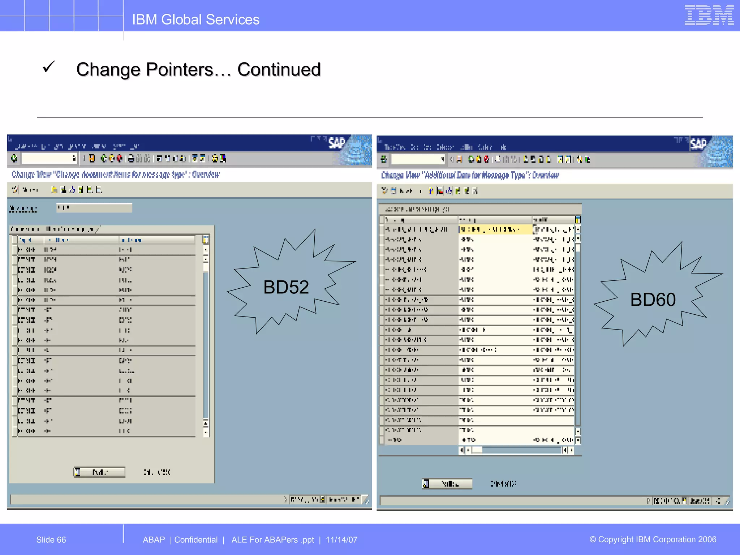Click Create Shortcut icon in BD60 window
The image size is (740, 555).
pos(568,159)
